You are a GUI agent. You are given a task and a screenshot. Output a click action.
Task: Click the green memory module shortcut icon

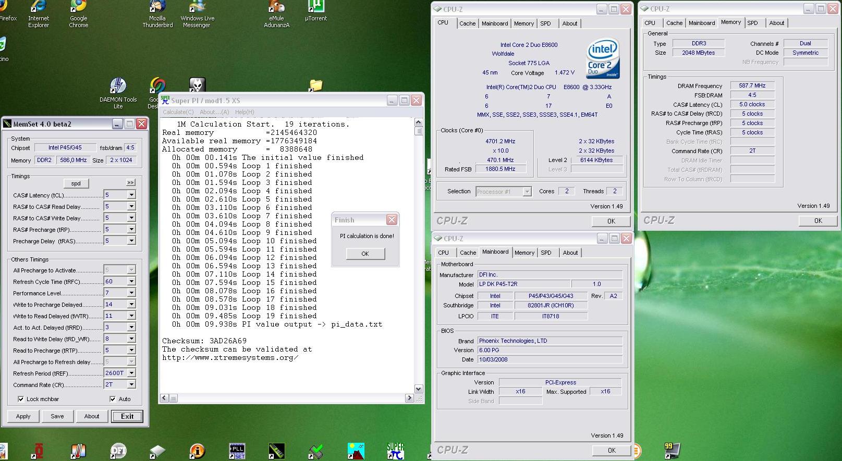coord(276,451)
